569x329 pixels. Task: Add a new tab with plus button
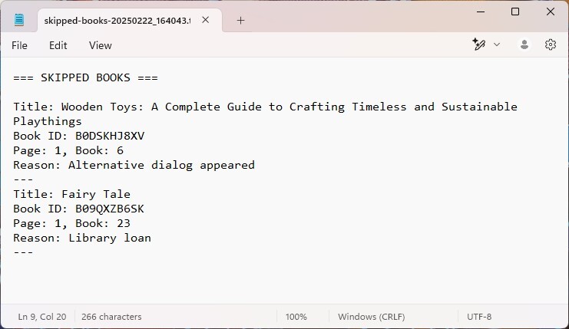240,20
